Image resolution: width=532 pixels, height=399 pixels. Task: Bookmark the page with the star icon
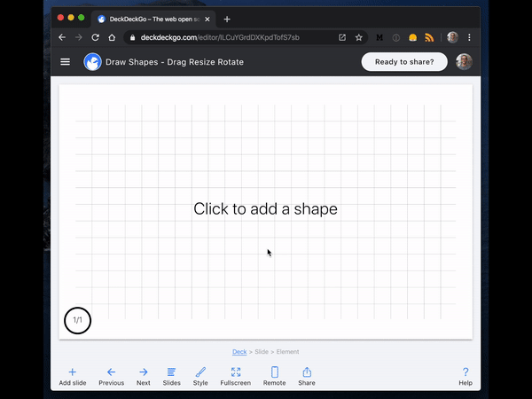click(x=358, y=37)
